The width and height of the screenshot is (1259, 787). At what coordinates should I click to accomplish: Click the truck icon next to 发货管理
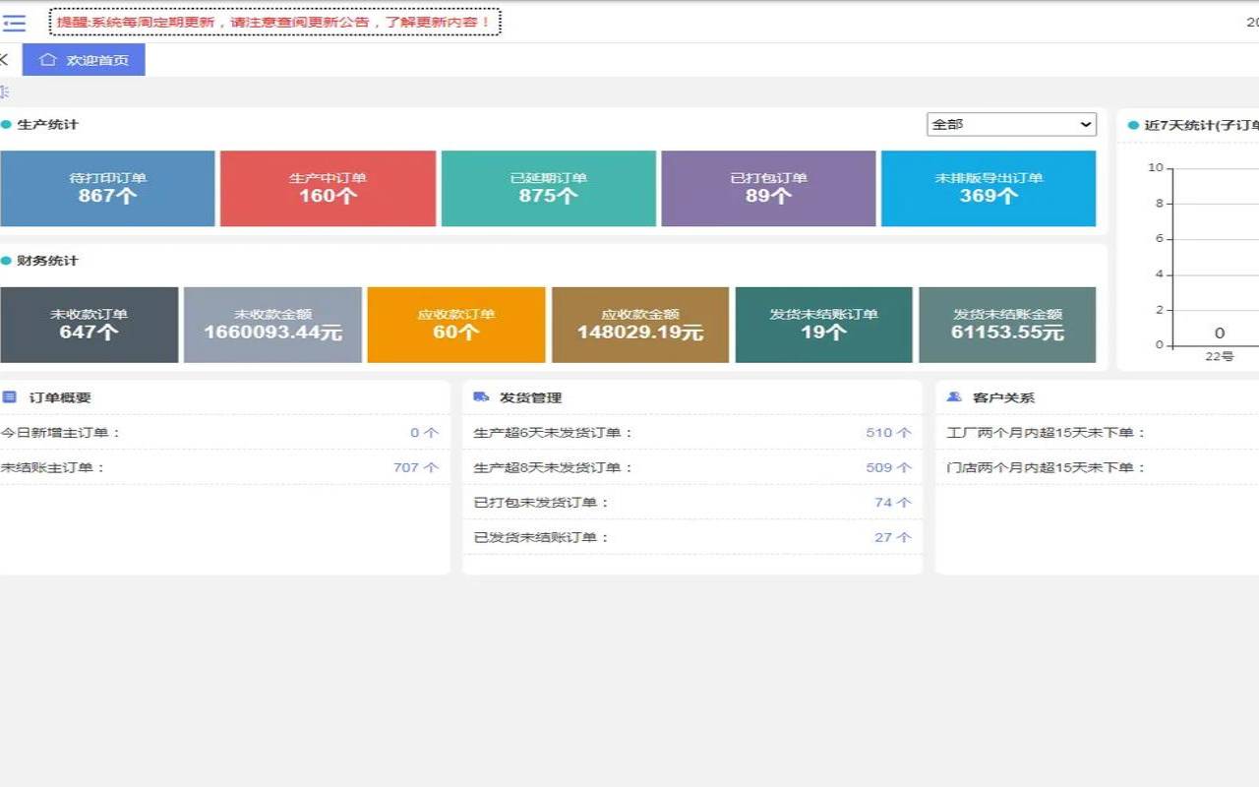coord(481,396)
